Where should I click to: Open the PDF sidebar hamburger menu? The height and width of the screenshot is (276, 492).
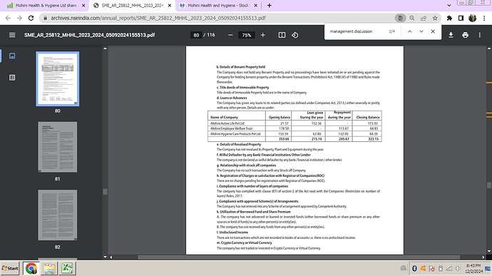[x=12, y=35]
